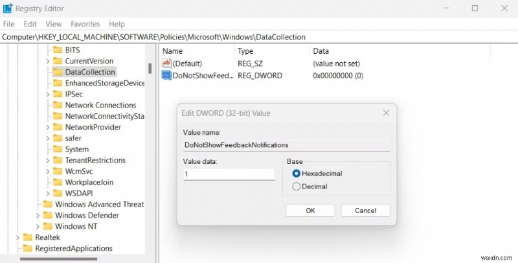Expand the Windows Defender key

click(38, 216)
